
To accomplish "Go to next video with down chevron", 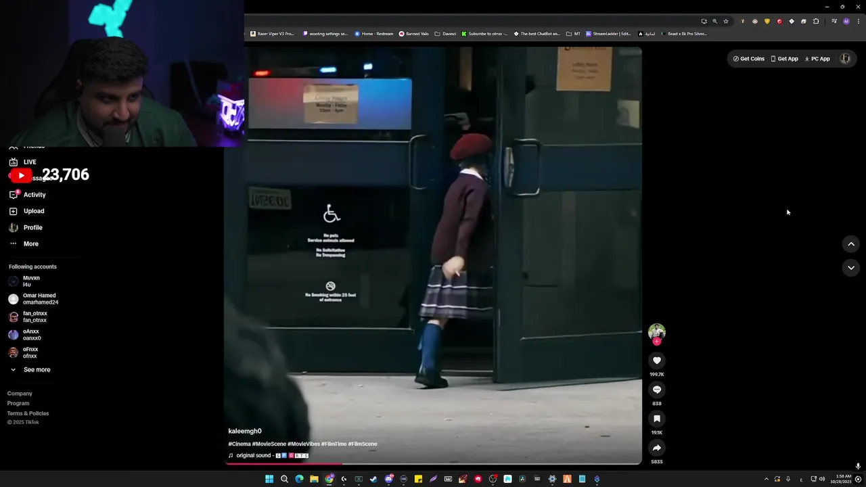I will click(851, 268).
